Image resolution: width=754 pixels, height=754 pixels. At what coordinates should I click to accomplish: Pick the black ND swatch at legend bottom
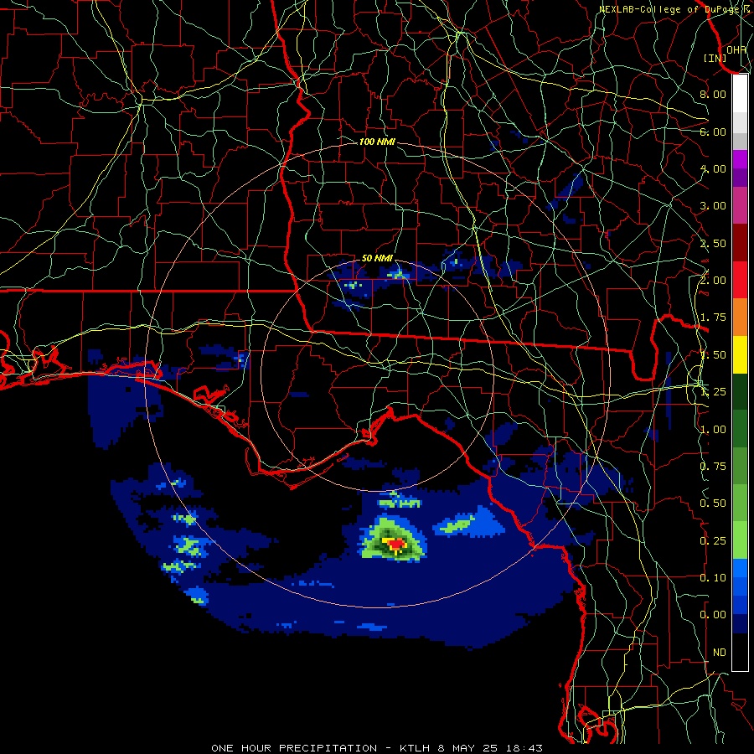[x=740, y=652]
